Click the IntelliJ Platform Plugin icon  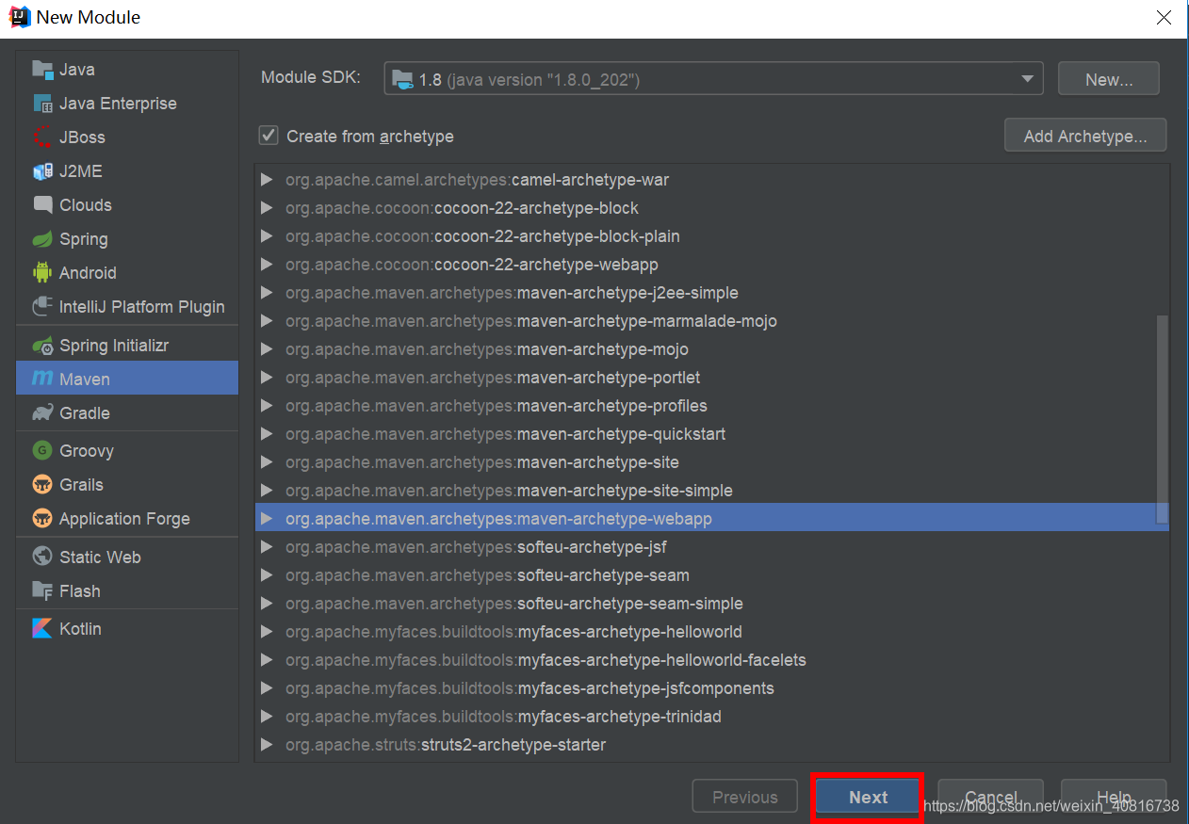pyautogui.click(x=42, y=307)
